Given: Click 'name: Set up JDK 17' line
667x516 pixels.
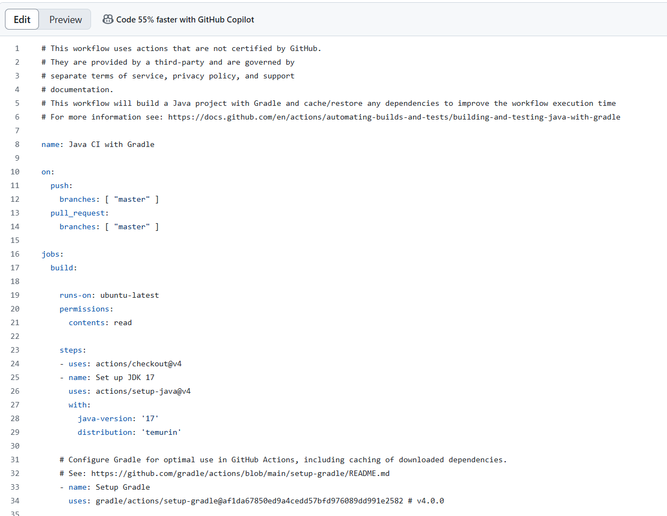Looking at the screenshot, I should (111, 377).
